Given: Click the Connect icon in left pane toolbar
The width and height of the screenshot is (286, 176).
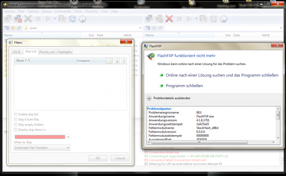Looking at the screenshot, I should pos(8,19).
